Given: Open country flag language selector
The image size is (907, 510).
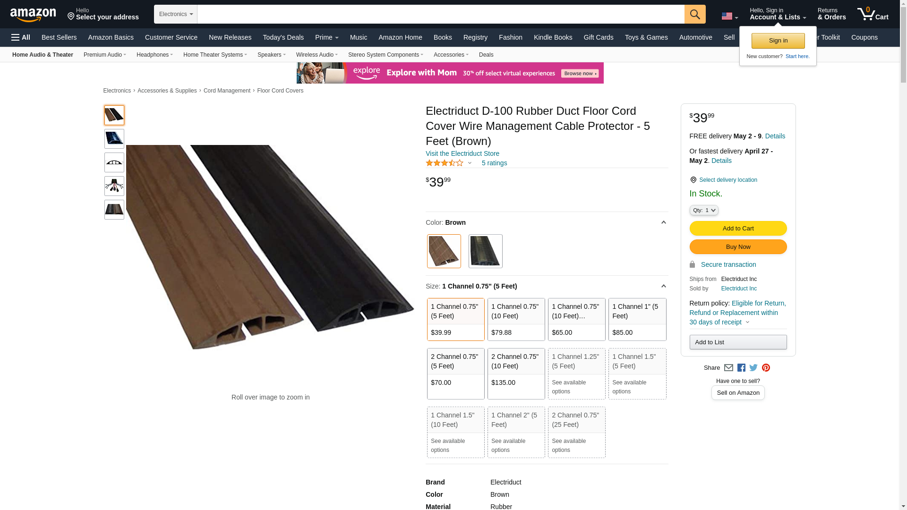Looking at the screenshot, I should [x=729, y=17].
